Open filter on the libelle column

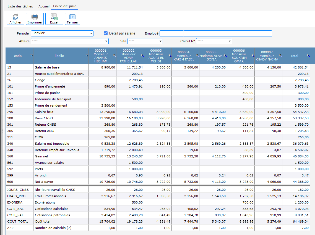tap(87, 56)
